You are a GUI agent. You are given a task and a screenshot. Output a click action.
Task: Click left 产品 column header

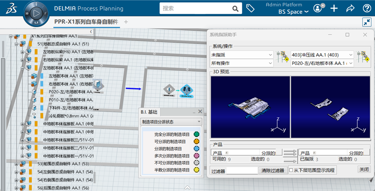235,153
